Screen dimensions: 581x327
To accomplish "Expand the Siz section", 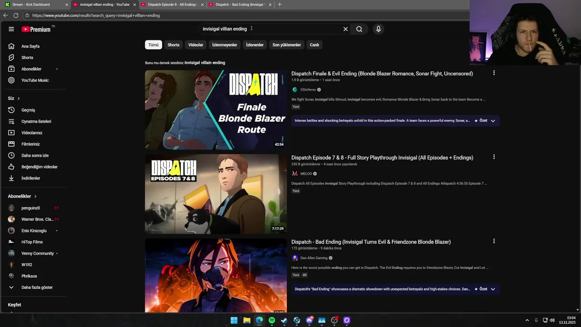I will click(x=14, y=99).
